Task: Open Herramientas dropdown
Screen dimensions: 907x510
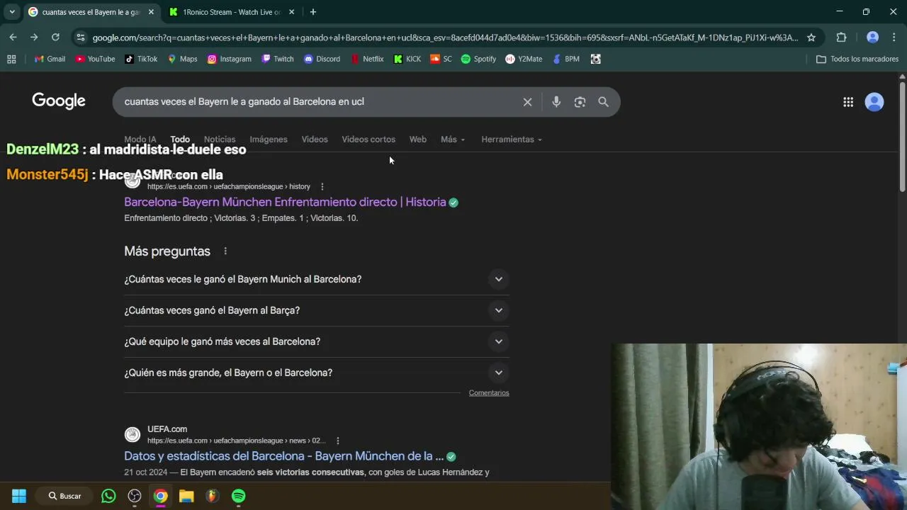Action: [x=512, y=140]
